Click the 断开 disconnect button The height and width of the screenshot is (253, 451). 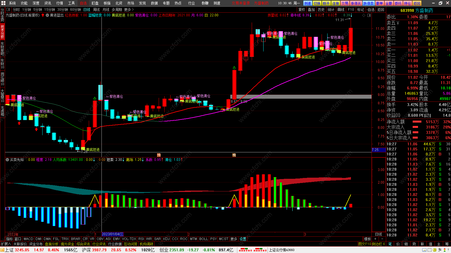tap(326, 3)
